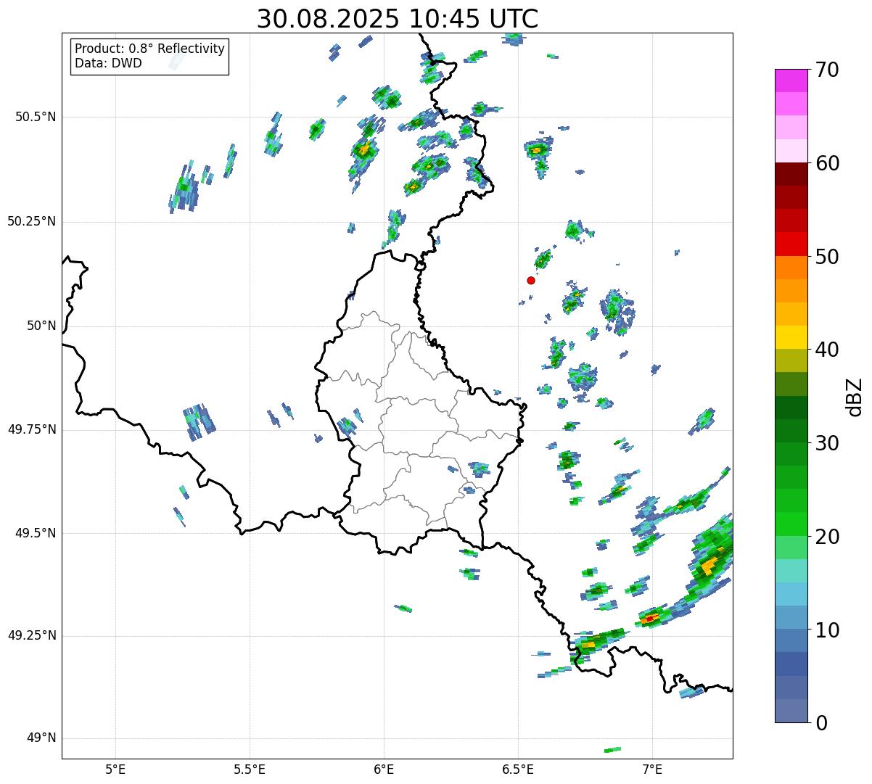
Task: Click the 6.5°E longitude tick label
Action: [518, 768]
